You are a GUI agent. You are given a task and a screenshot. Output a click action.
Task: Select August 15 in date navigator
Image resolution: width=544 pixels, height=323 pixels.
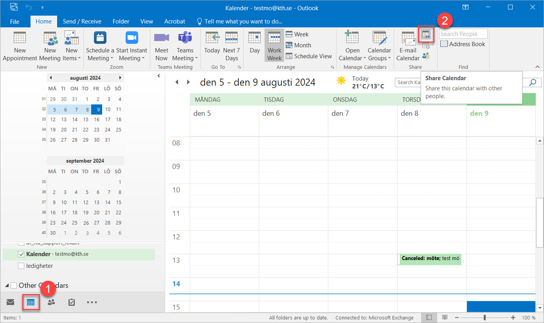click(86, 120)
